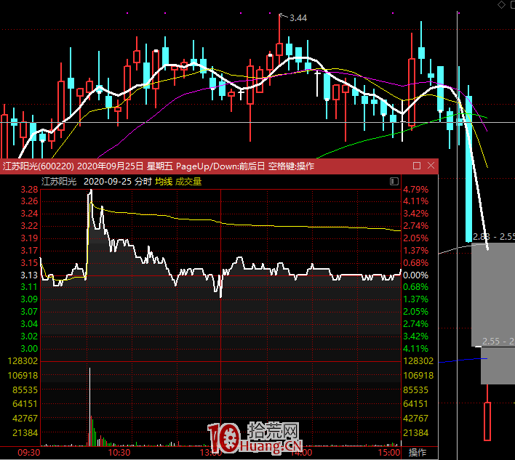Click the 3.44 high price marker

[x=298, y=18]
